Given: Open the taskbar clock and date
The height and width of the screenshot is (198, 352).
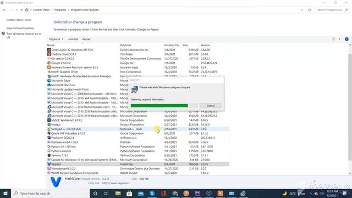Looking at the screenshot, I should (332, 193).
